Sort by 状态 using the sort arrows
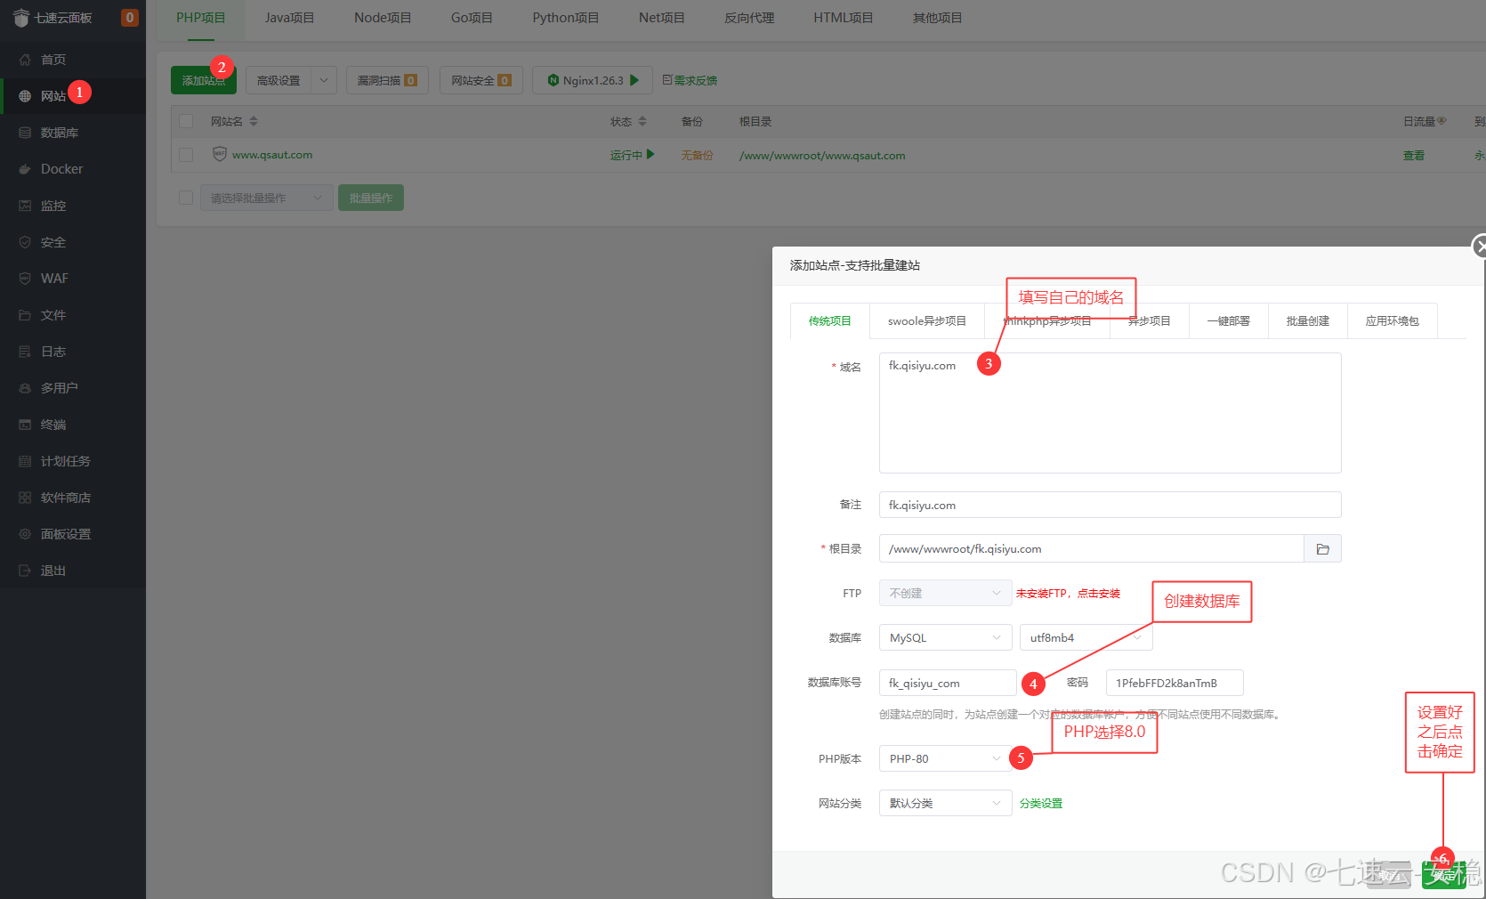 (642, 121)
